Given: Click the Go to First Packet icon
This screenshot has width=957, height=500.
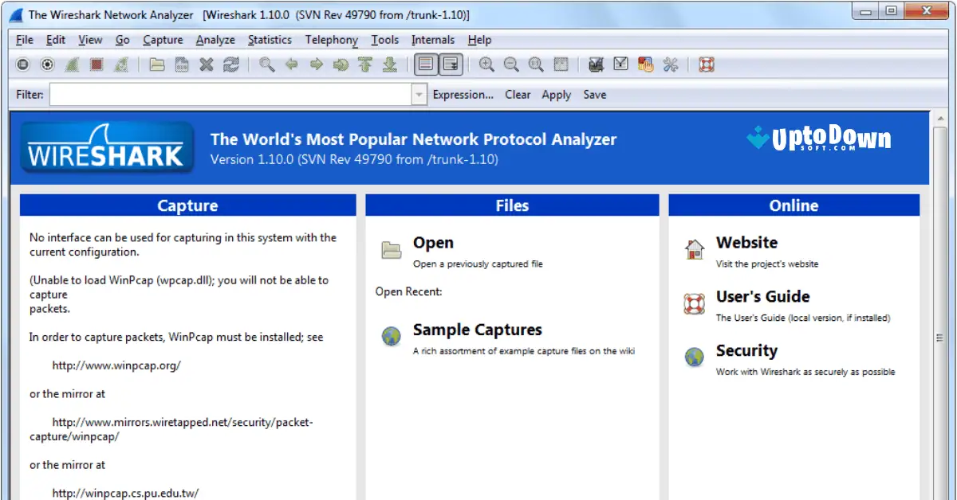Looking at the screenshot, I should pyautogui.click(x=365, y=64).
